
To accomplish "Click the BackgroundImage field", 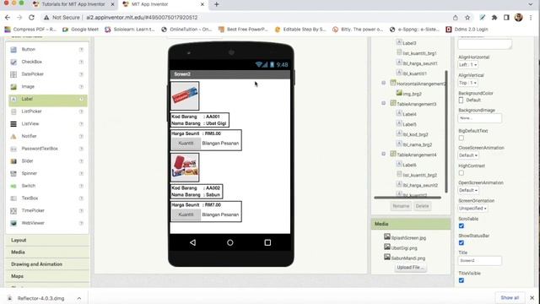I will (480, 118).
